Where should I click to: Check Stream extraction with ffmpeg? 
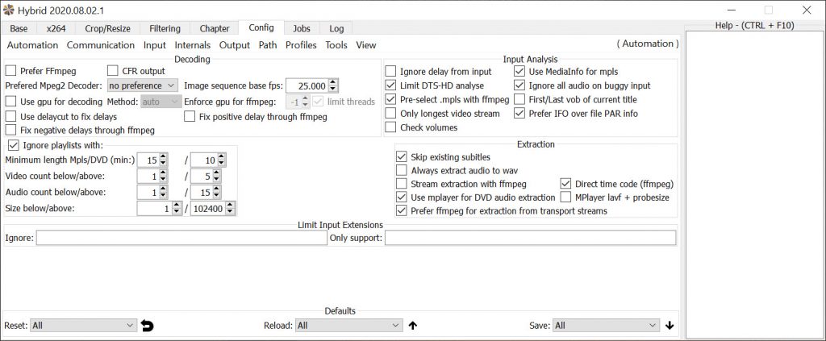[x=402, y=184]
